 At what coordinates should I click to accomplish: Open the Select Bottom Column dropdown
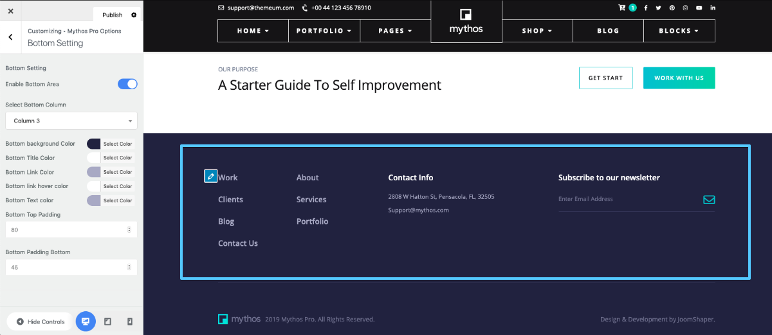click(x=71, y=121)
